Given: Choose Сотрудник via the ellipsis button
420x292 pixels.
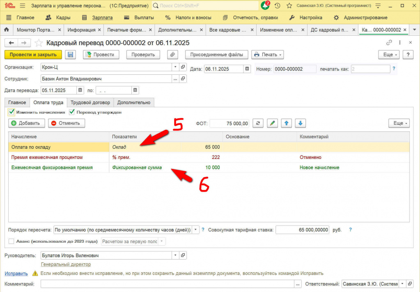Looking at the screenshot, I should [175, 79].
